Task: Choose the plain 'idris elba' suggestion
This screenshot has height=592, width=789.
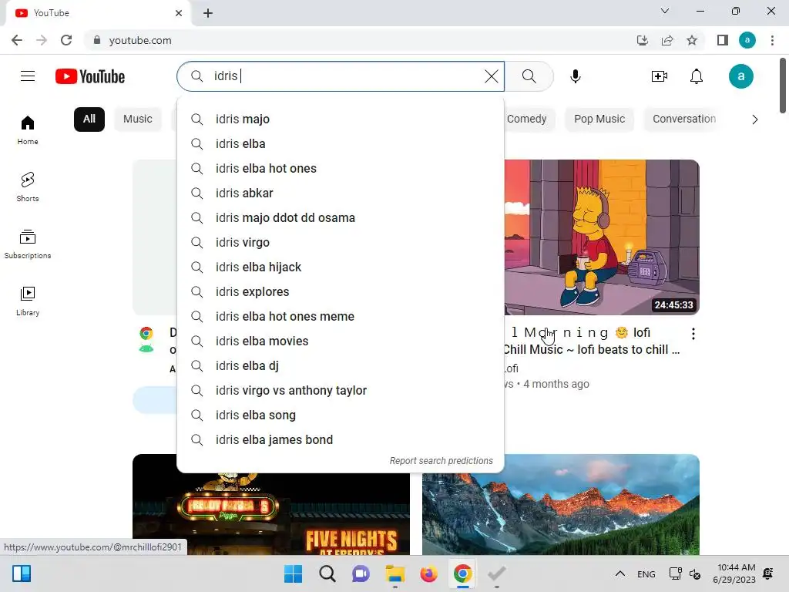Action: click(x=341, y=144)
